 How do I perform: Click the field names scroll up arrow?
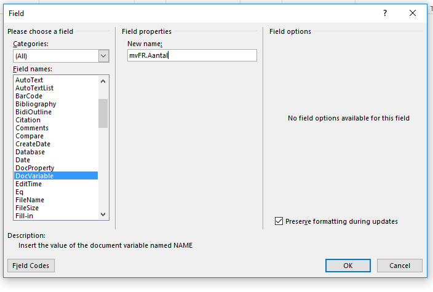coord(103,81)
